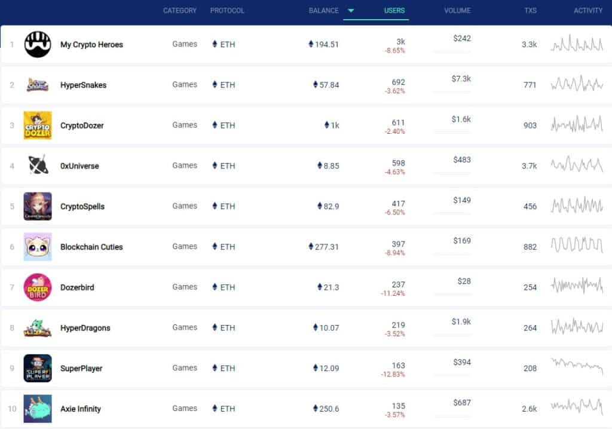Open the My Crypto Heroes dapp link
612x429 pixels.
tap(91, 44)
